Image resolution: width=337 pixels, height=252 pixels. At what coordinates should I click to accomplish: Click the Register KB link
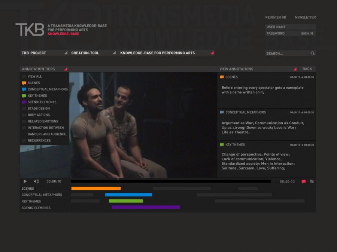[276, 18]
